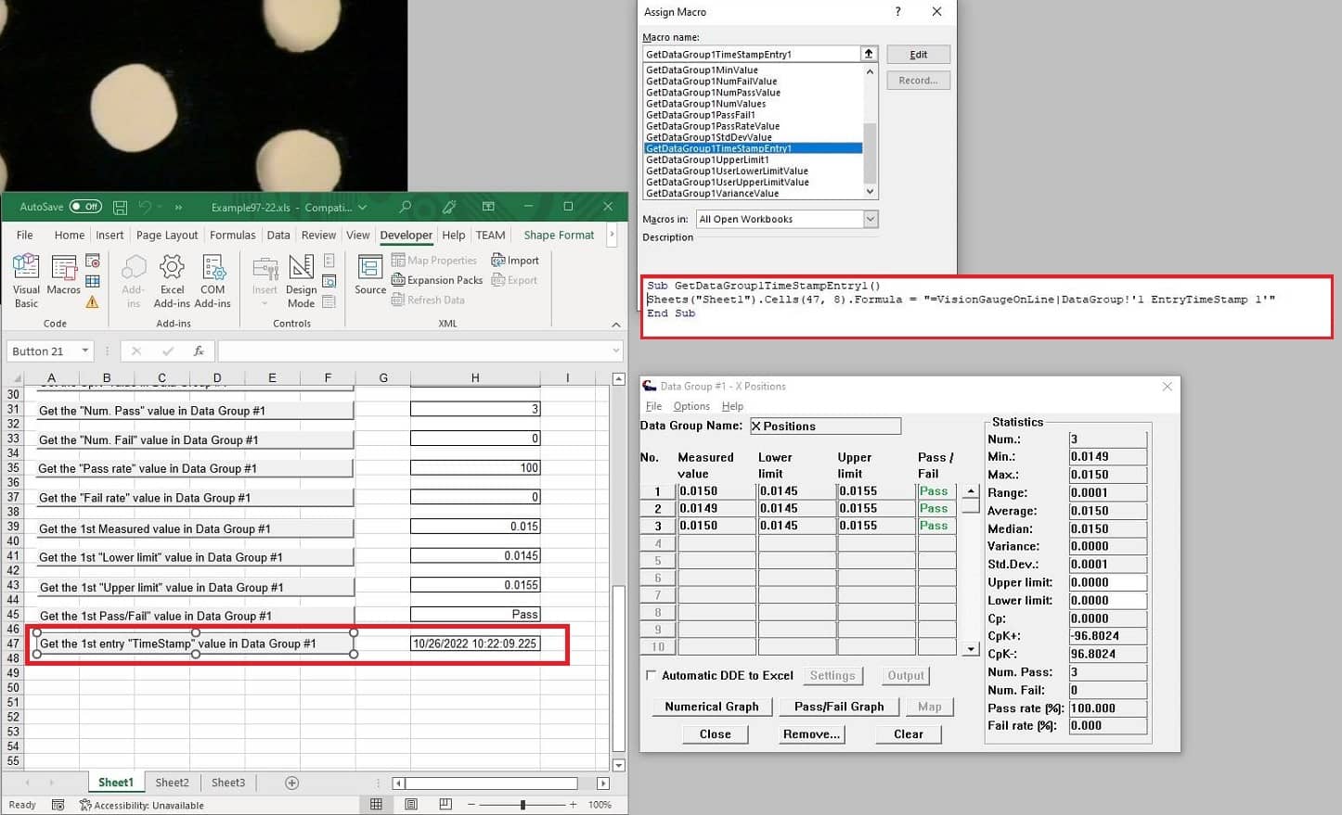Click Accessibility: Unavailable in status bar
The width and height of the screenshot is (1342, 815).
coord(142,805)
